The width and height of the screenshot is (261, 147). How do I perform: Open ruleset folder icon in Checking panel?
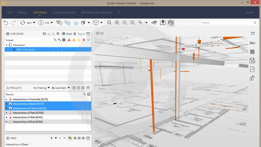coord(44,34)
